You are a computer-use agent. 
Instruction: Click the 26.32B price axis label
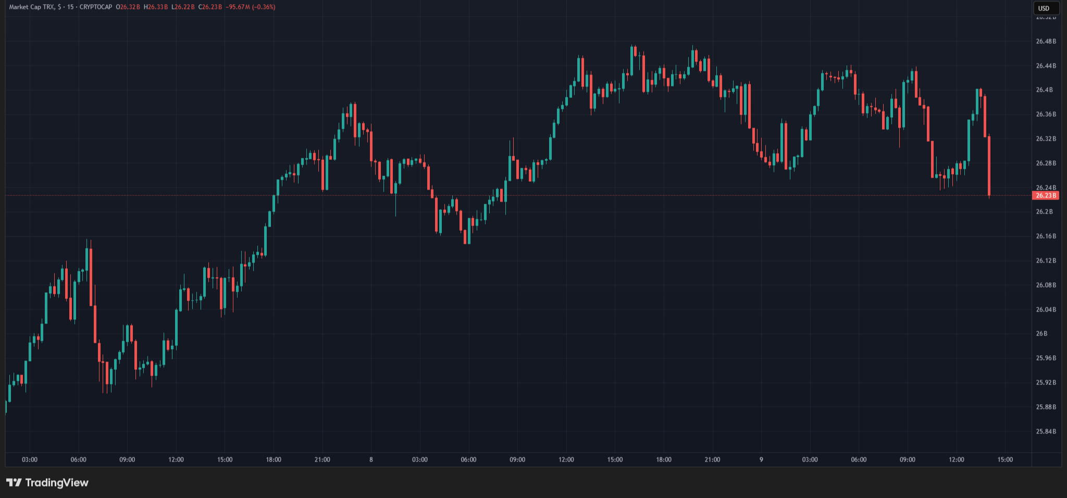tap(1046, 139)
